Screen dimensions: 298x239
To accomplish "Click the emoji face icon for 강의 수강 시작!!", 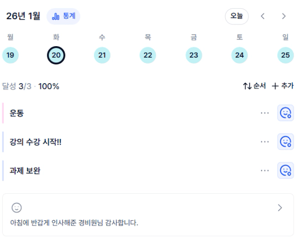I will 286,142.
